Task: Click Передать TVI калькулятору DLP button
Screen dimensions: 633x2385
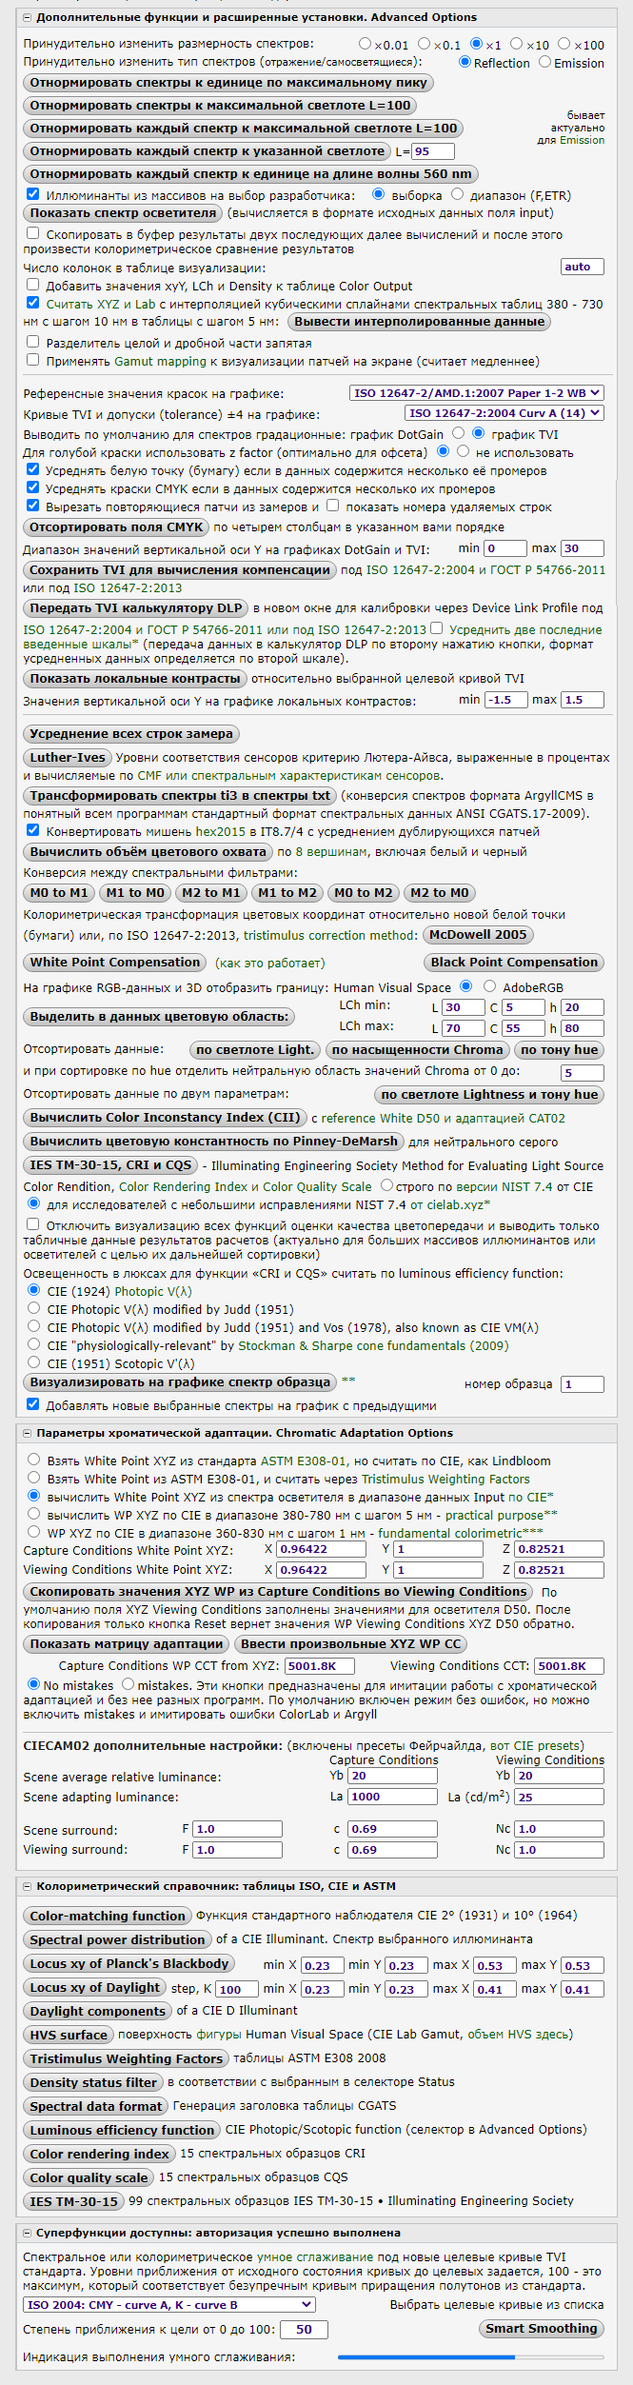Action: coord(136,608)
